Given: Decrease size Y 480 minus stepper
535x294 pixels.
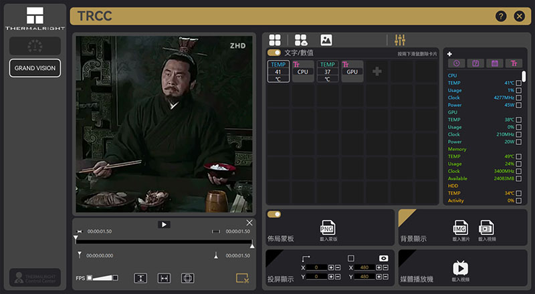Looking at the screenshot, I should 385,277.
